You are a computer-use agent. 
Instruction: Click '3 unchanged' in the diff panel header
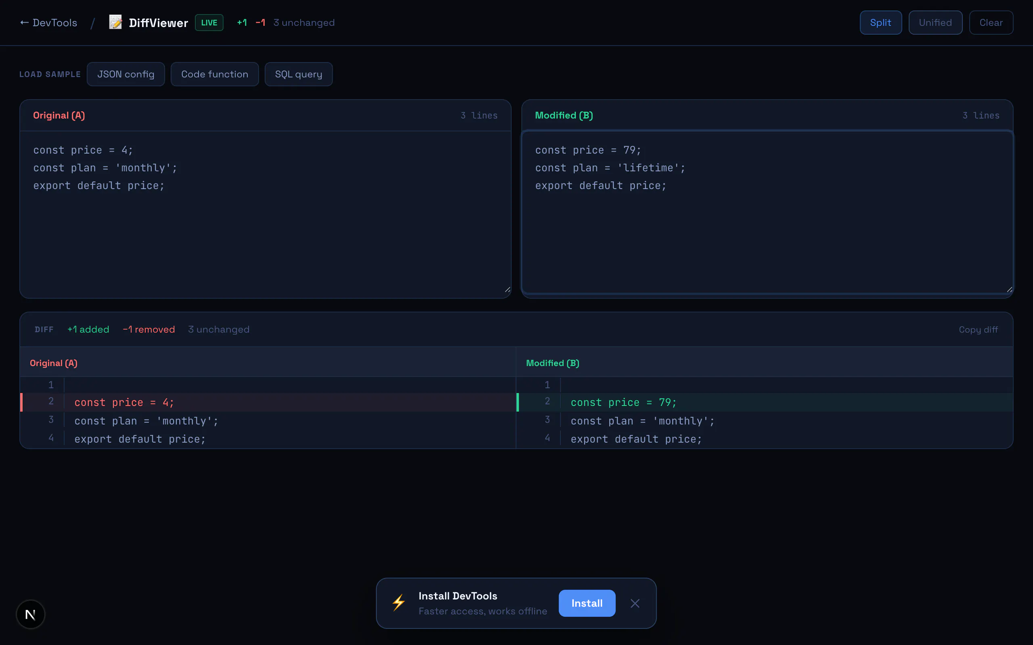[x=219, y=330]
